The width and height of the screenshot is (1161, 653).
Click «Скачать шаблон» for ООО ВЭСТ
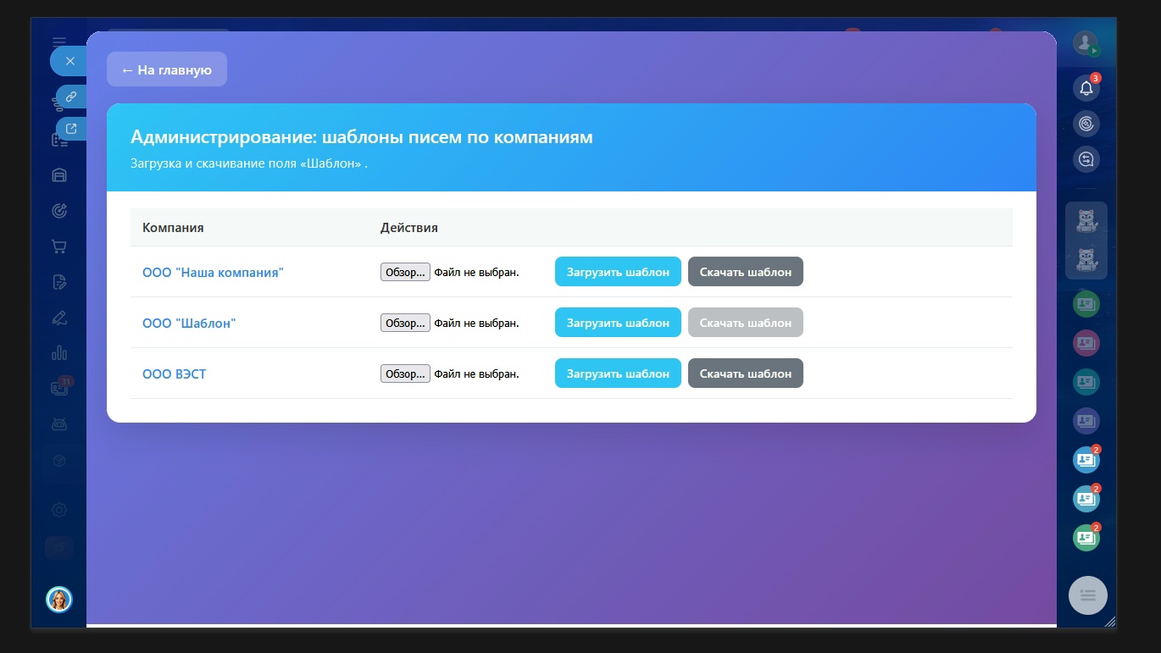point(746,374)
